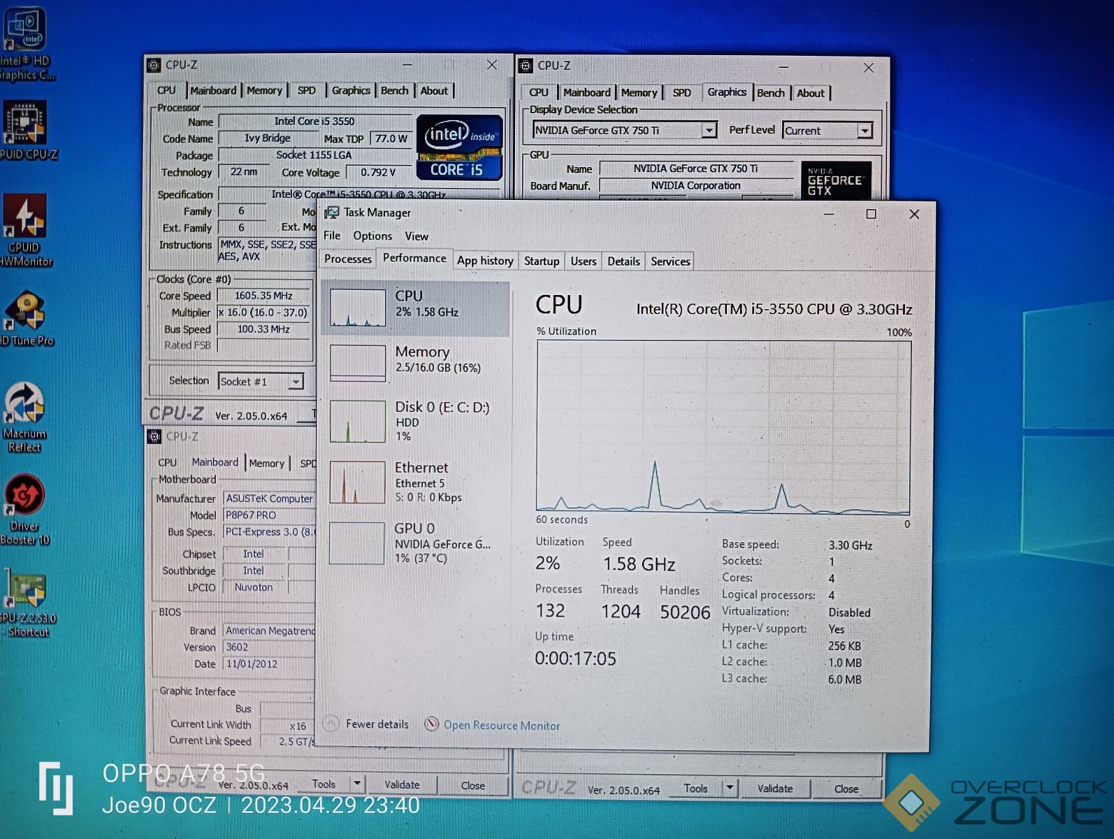The image size is (1114, 839).
Task: Click Tools button in Mainboard CPU-Z window
Action: (x=324, y=784)
